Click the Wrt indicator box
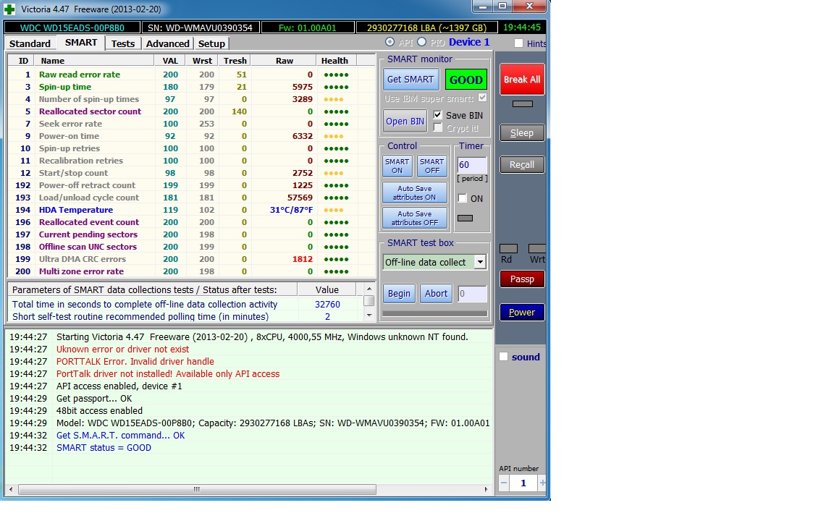 point(537,248)
